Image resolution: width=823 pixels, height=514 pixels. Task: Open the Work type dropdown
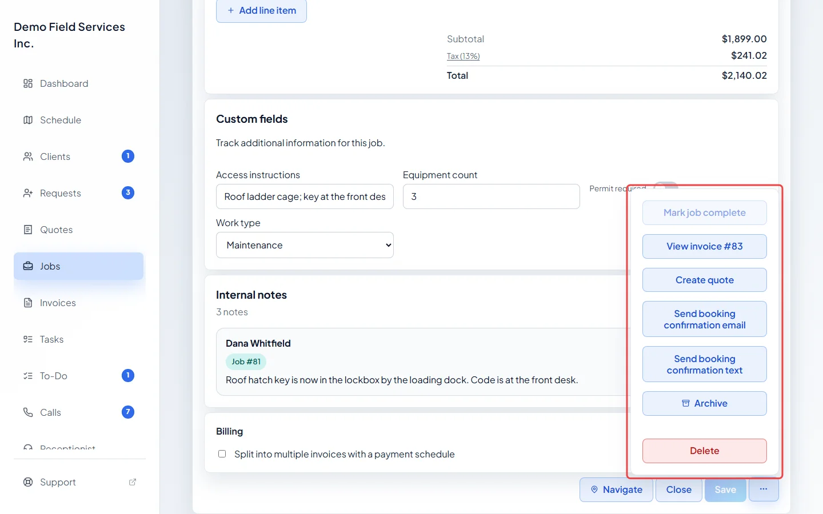tap(305, 245)
